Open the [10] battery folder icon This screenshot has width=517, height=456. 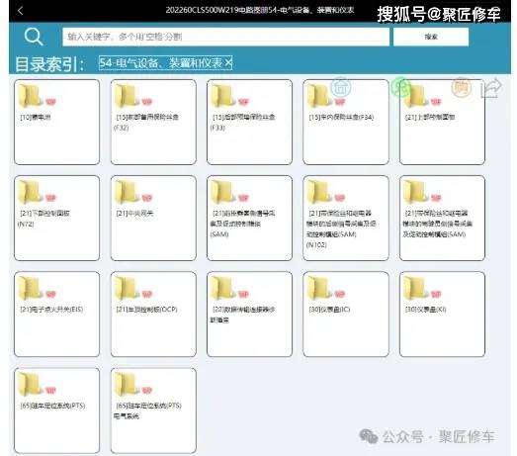tap(31, 96)
